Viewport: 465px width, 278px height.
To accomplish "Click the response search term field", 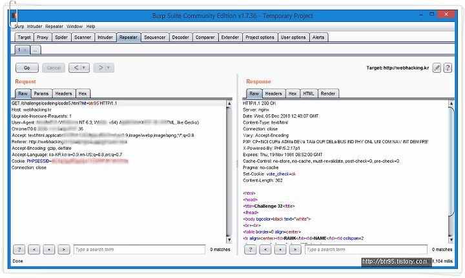I will pos(366,250).
